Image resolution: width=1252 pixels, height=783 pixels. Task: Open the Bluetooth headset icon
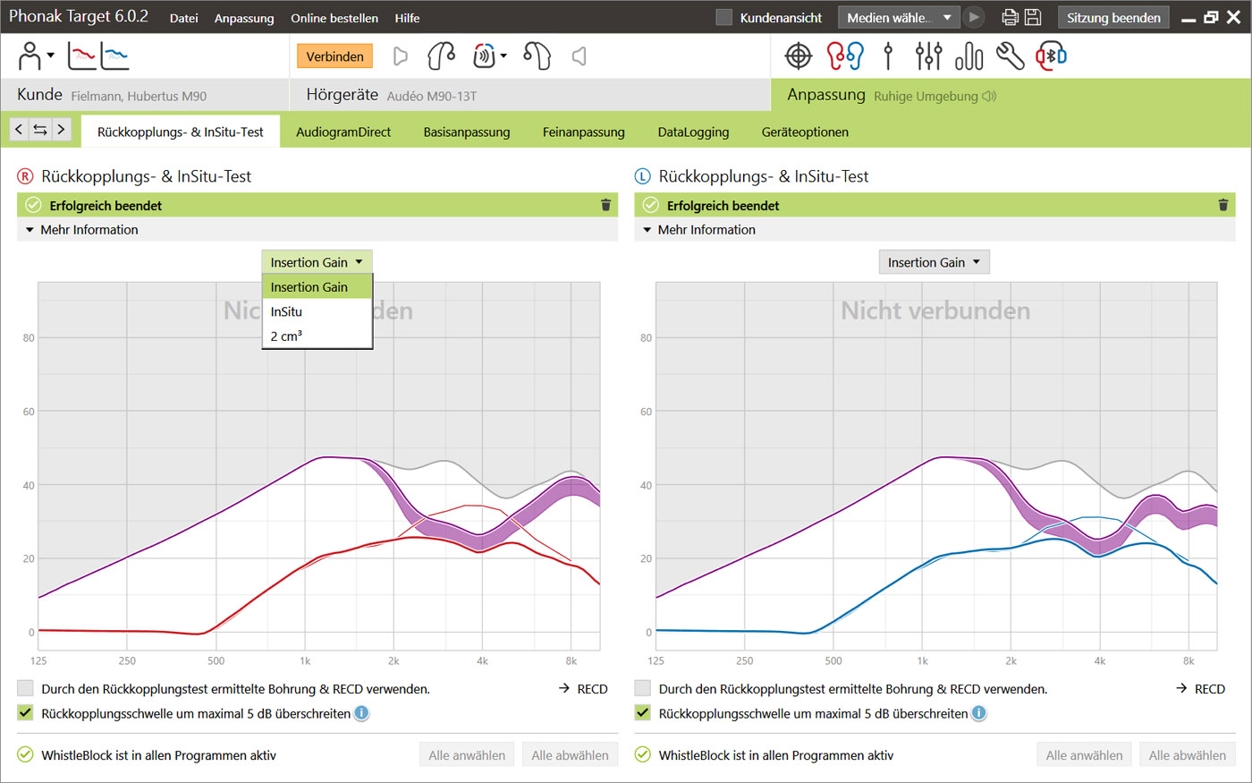[1051, 56]
